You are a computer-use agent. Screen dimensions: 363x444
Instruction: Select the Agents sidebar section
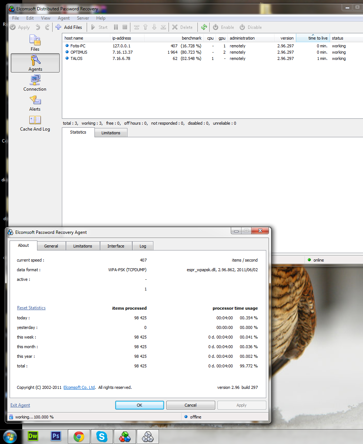click(35, 63)
